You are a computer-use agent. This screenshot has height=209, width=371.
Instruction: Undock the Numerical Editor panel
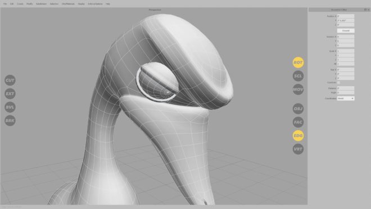365,10
